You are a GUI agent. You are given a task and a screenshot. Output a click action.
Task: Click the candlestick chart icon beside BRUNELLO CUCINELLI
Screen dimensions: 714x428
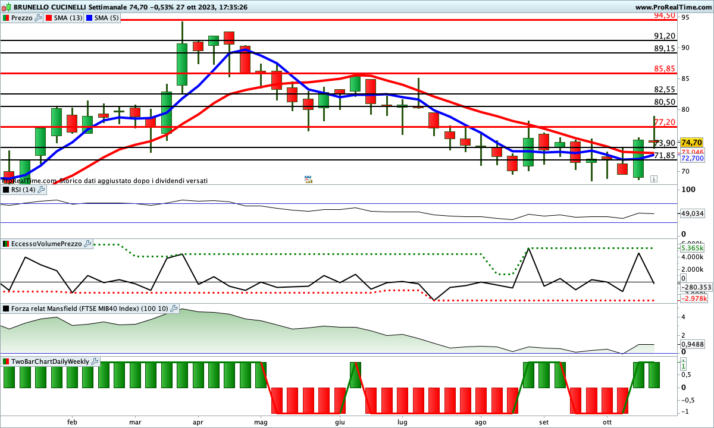pos(7,7)
